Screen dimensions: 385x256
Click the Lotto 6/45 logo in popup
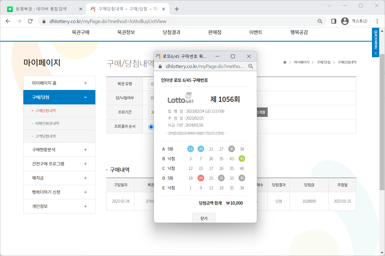point(181,98)
